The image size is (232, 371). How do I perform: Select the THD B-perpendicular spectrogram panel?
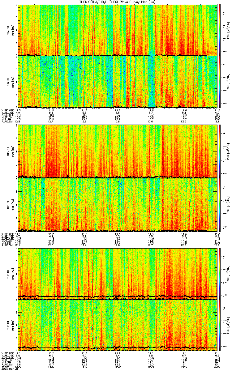(x=118, y=151)
